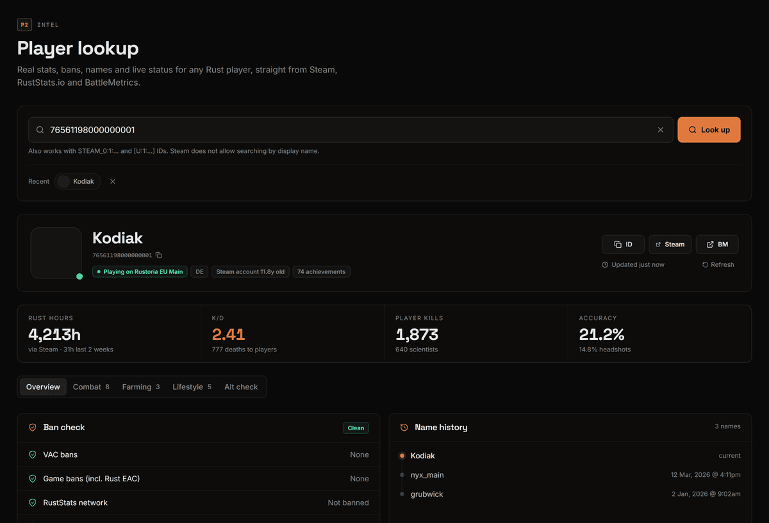Click the orange Look up button

click(x=709, y=130)
